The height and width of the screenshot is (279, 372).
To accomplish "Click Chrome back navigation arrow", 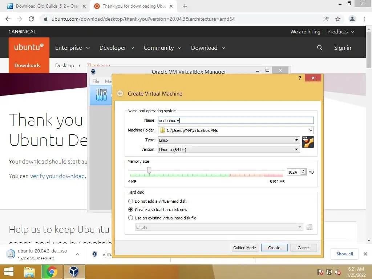I will [x=8, y=19].
